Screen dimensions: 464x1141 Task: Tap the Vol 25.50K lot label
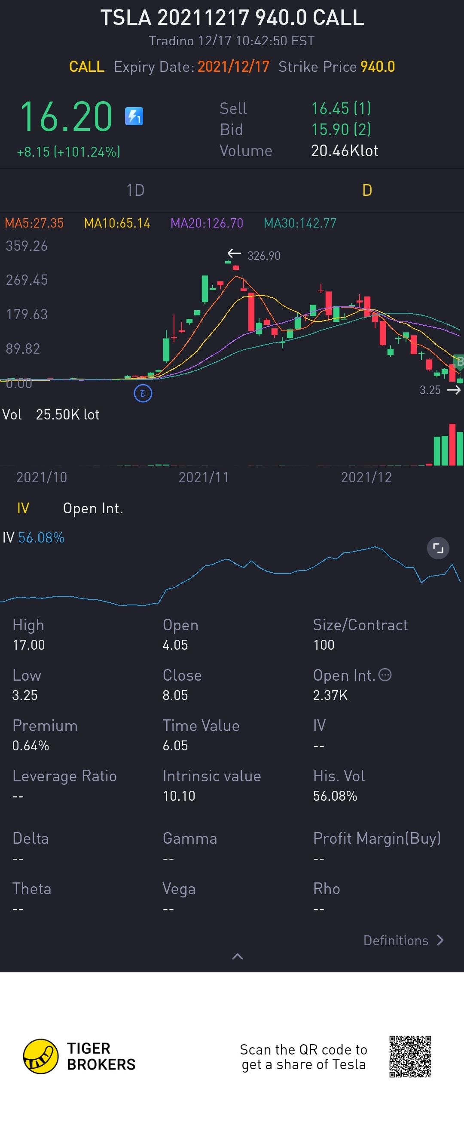click(x=51, y=415)
